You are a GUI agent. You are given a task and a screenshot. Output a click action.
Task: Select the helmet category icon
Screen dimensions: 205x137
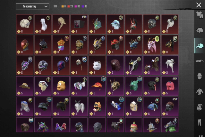[x=200, y=30]
